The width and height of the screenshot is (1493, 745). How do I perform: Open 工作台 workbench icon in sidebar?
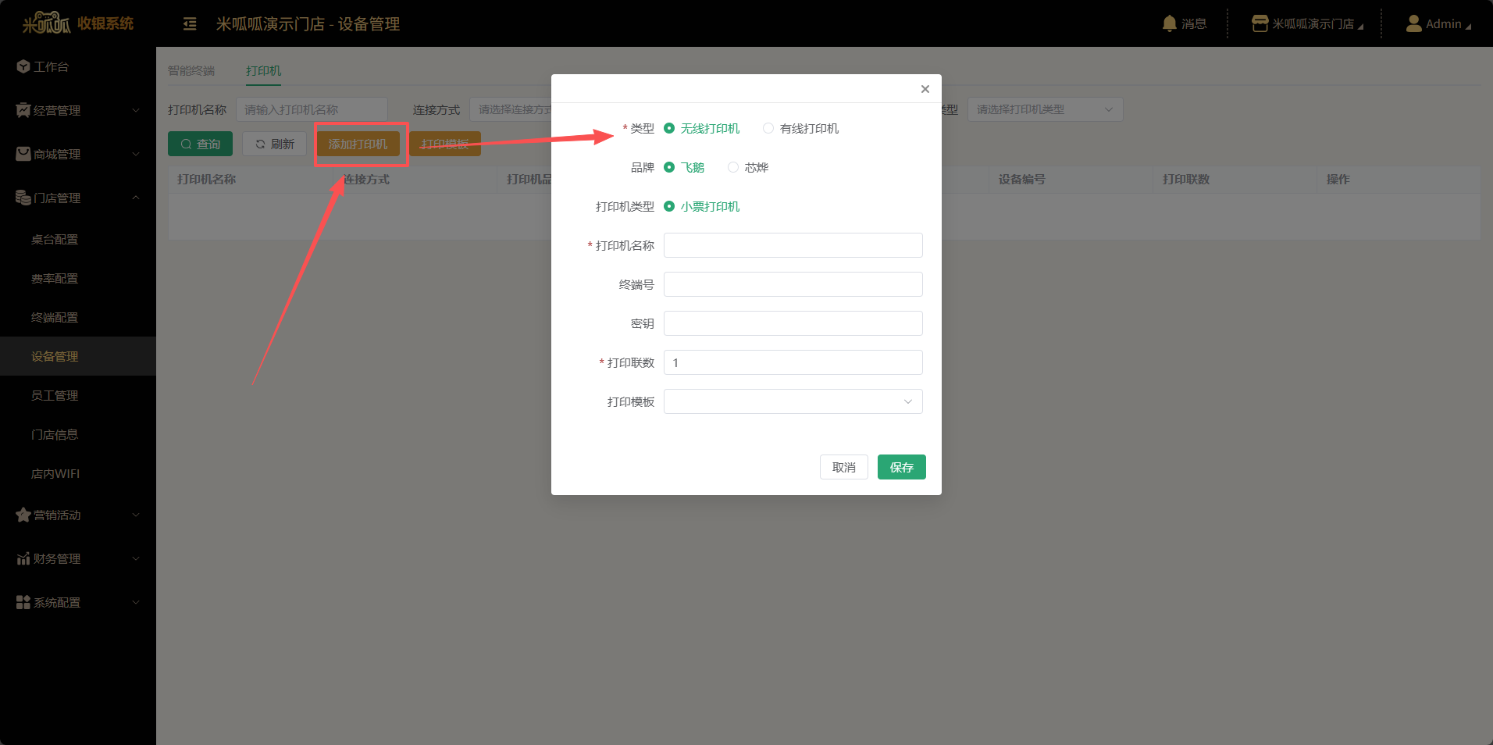point(23,67)
